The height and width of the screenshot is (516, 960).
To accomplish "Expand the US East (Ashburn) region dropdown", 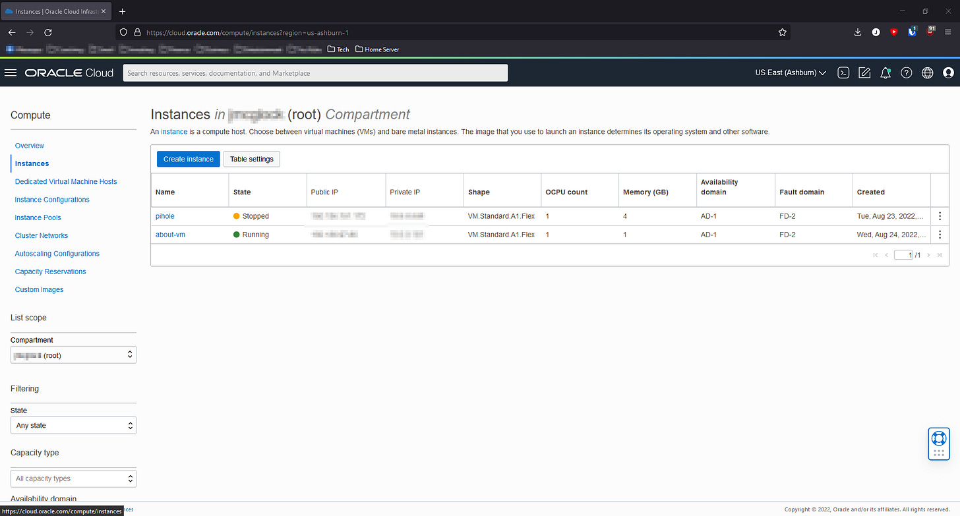I will point(790,72).
